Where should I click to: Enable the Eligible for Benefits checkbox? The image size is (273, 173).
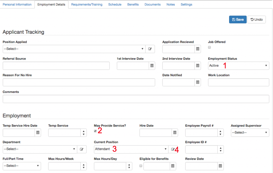pyautogui.click(x=141, y=165)
